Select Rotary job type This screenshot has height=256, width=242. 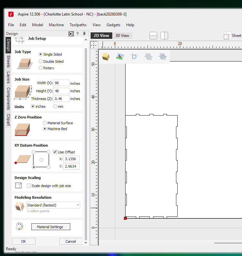(40, 68)
